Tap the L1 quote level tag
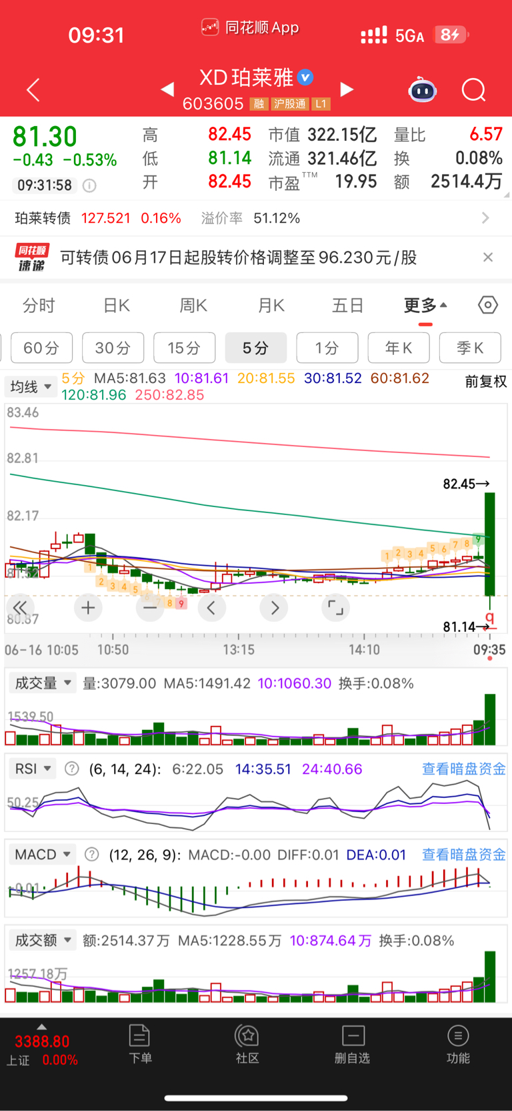The height and width of the screenshot is (1111, 512). point(321,104)
